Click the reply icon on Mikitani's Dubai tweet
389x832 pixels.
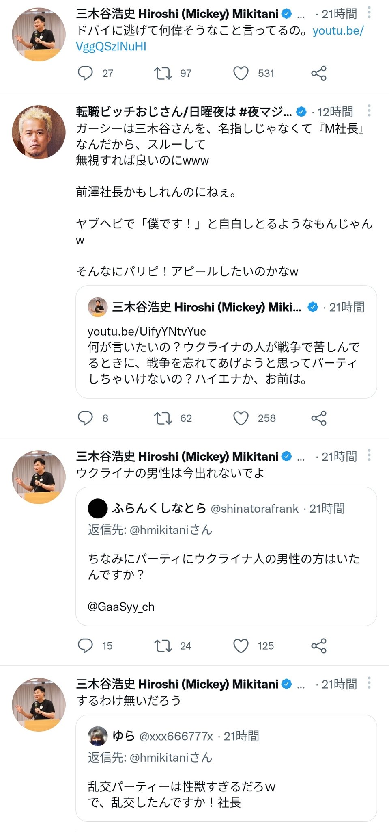(x=85, y=73)
